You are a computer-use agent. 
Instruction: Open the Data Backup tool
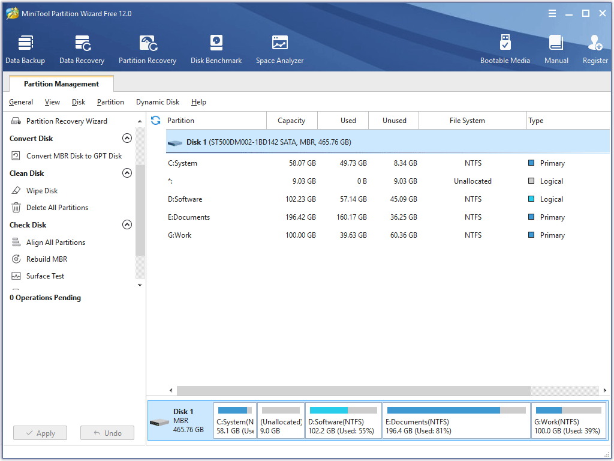click(x=25, y=48)
